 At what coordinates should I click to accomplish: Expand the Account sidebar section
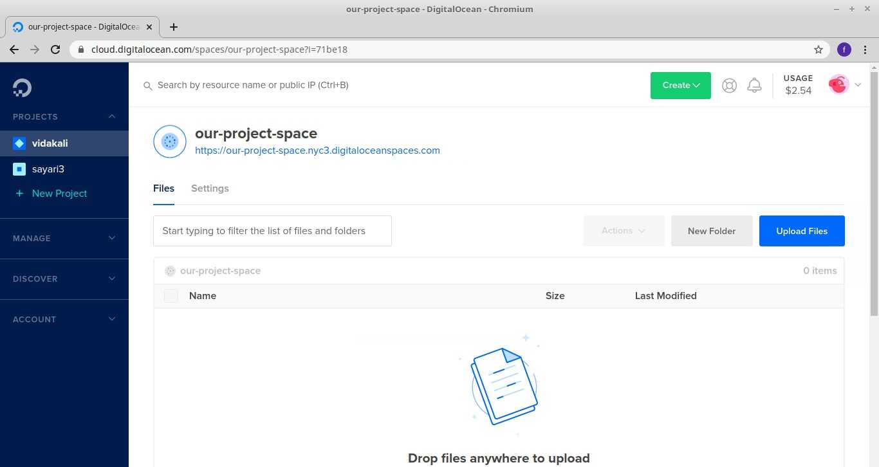click(x=64, y=319)
